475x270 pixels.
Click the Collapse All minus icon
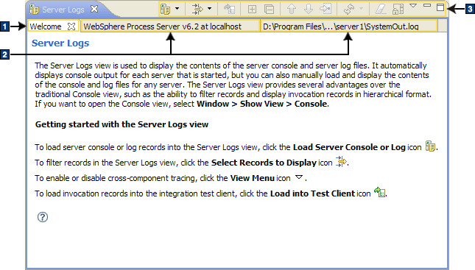coord(269,10)
